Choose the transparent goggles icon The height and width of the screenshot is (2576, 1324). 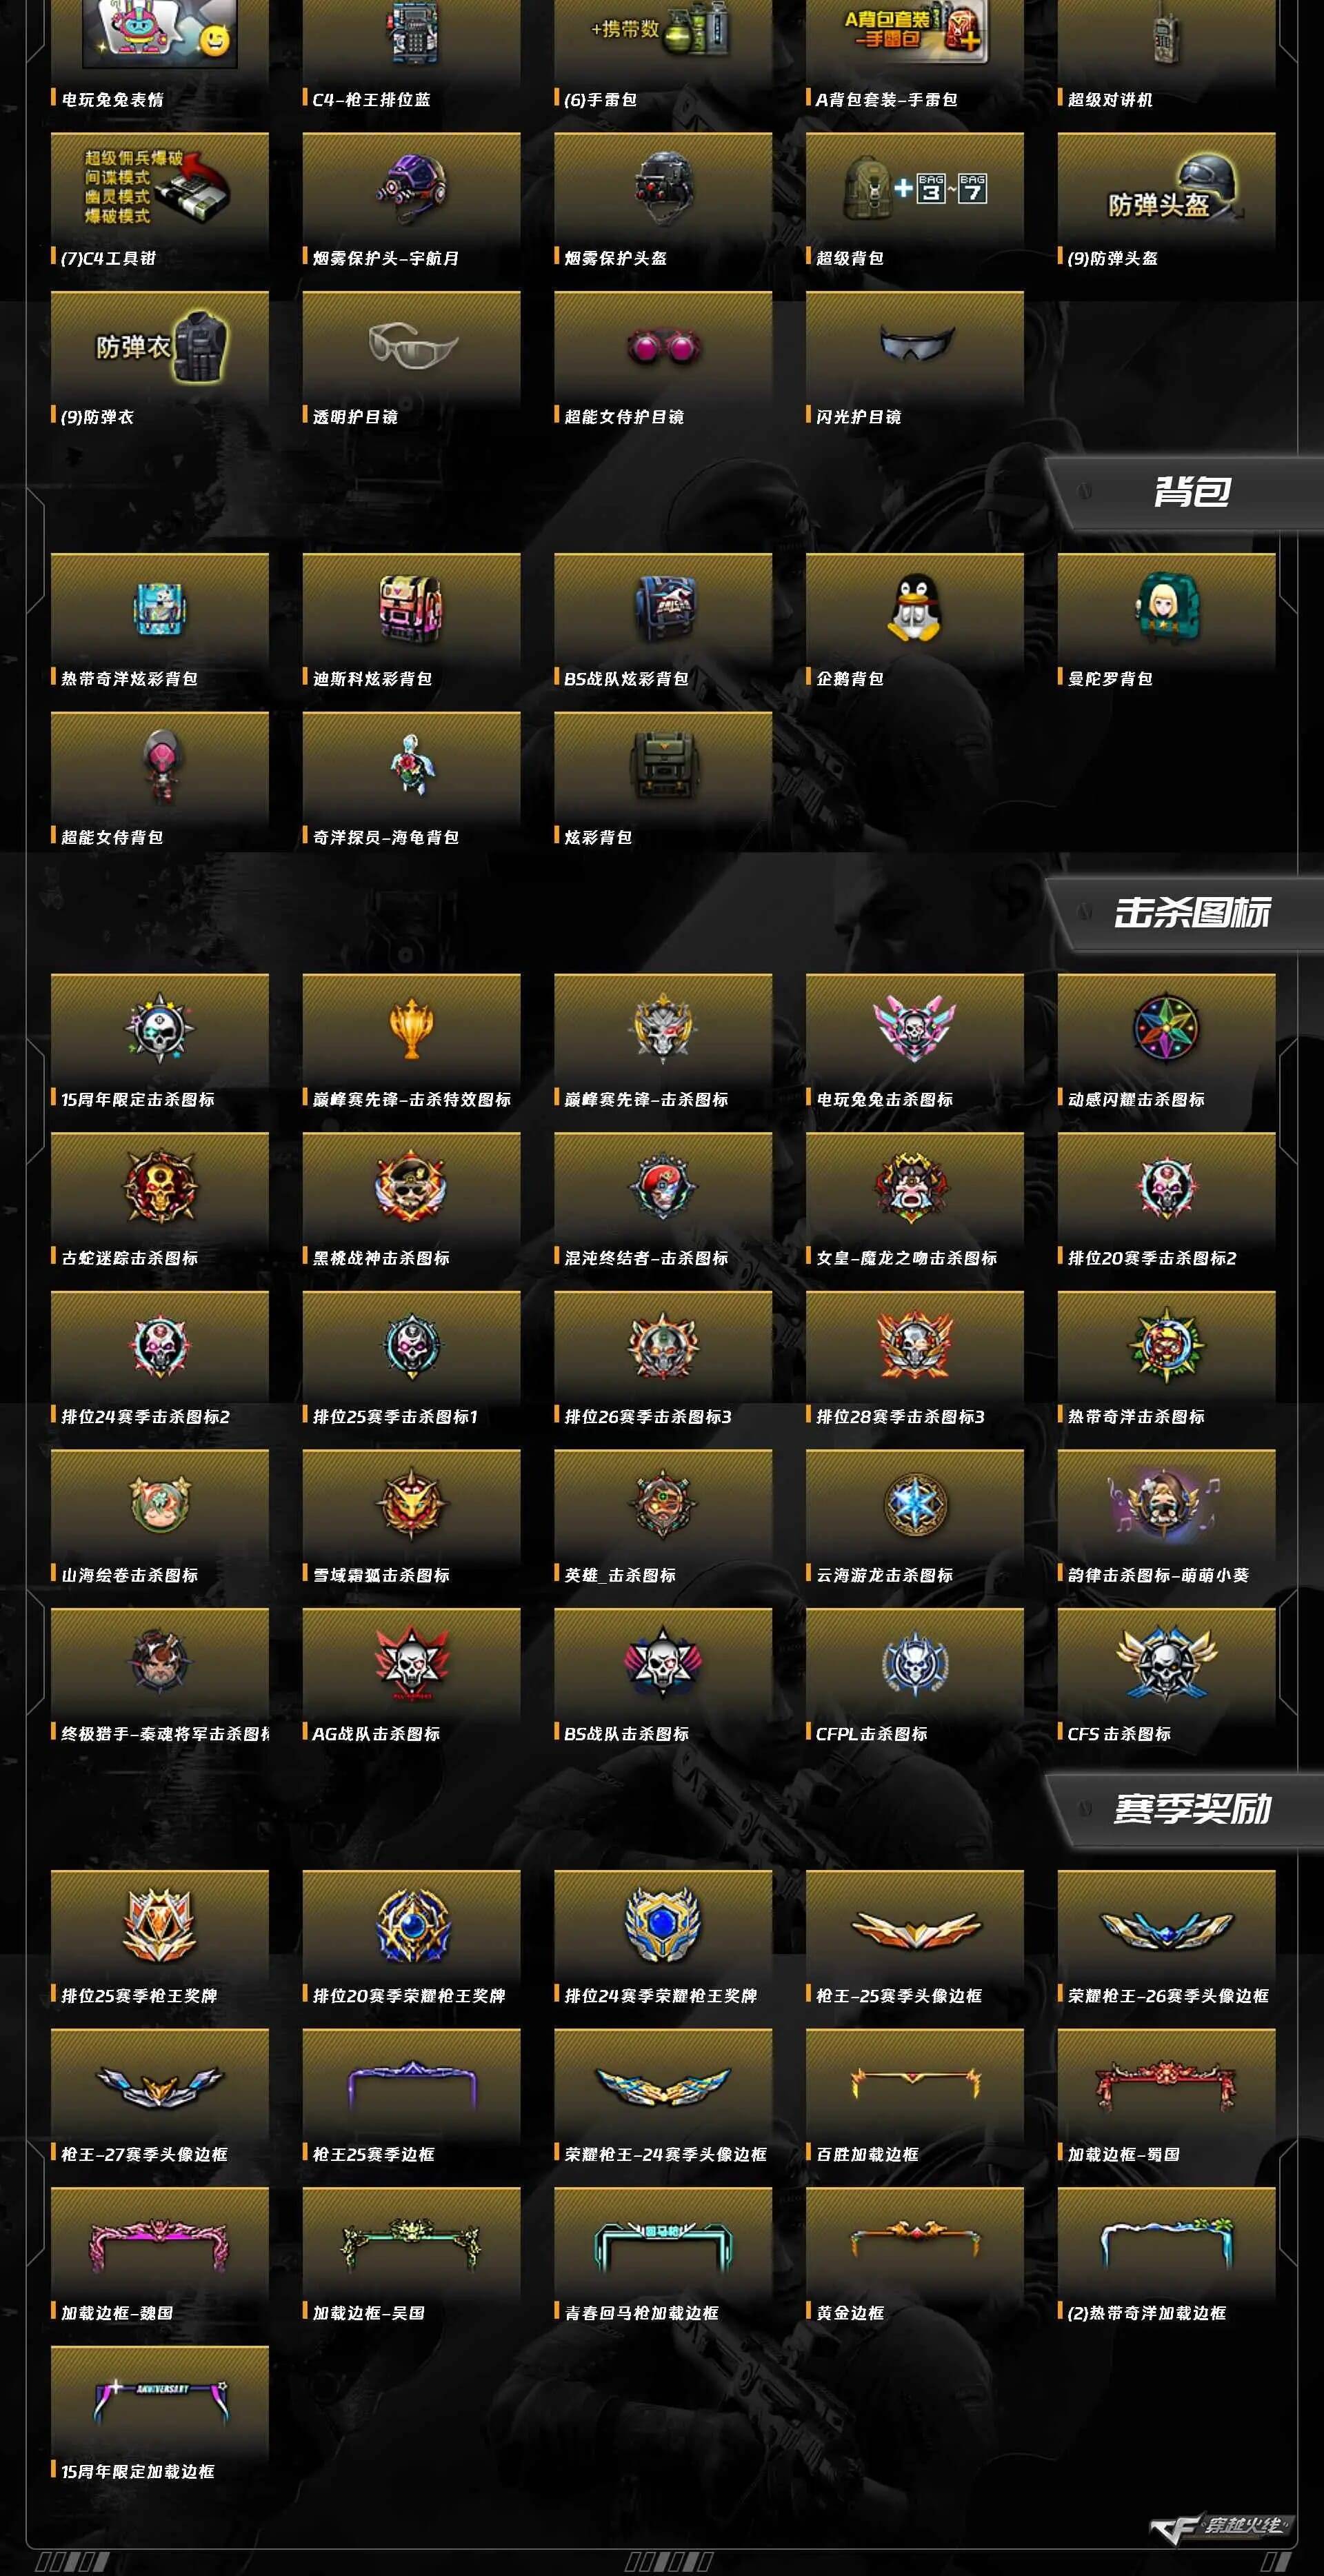coord(411,346)
